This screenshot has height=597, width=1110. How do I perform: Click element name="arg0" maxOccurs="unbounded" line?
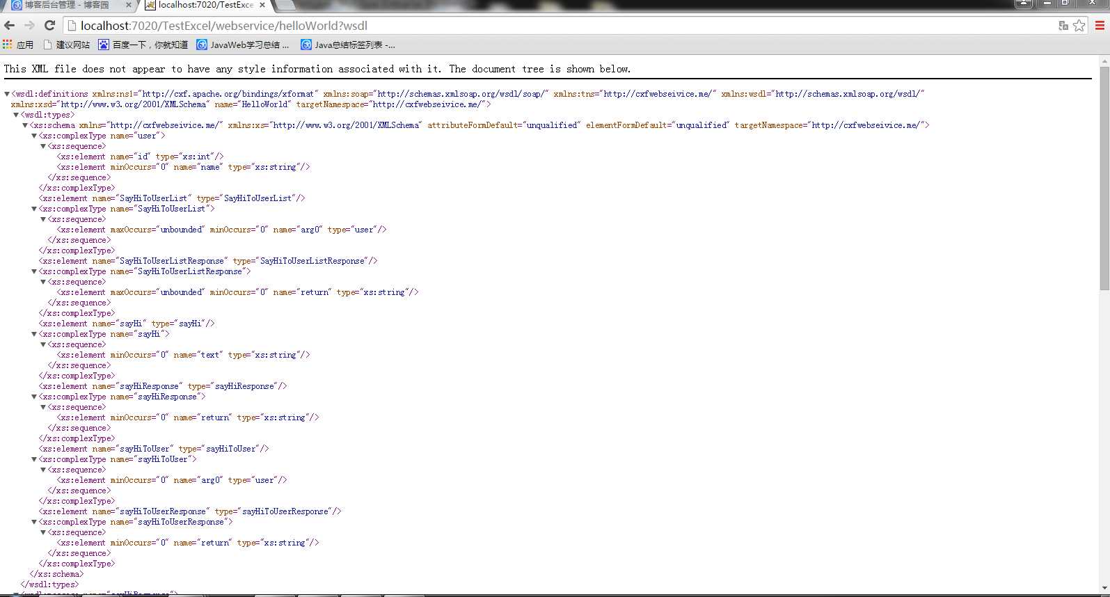[x=221, y=230]
